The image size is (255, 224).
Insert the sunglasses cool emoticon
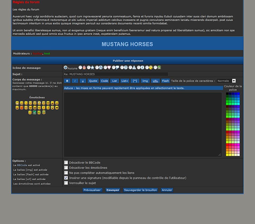click(48, 103)
